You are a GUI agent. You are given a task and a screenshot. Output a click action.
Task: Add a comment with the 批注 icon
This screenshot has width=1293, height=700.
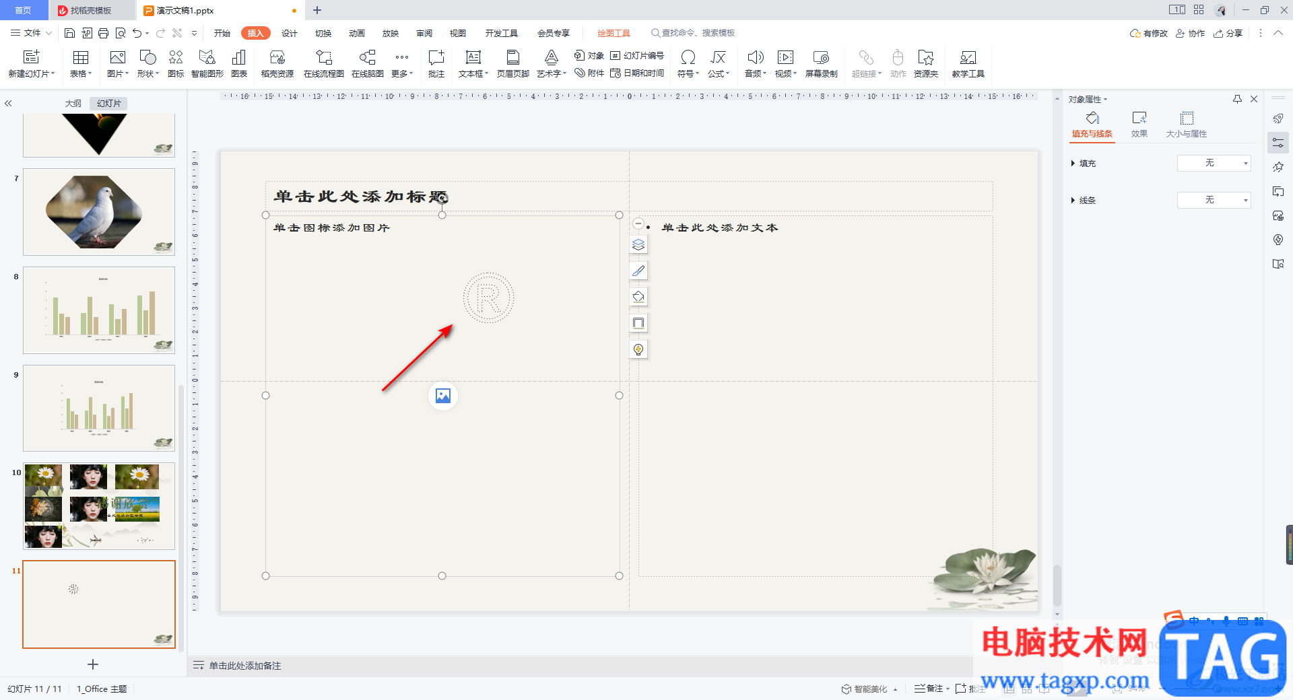coord(436,64)
